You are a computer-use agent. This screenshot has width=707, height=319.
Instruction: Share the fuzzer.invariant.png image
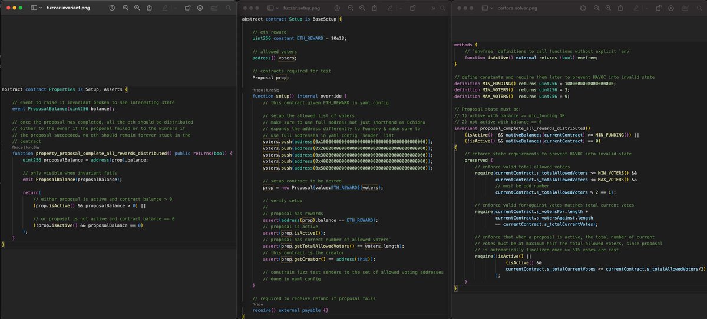149,8
